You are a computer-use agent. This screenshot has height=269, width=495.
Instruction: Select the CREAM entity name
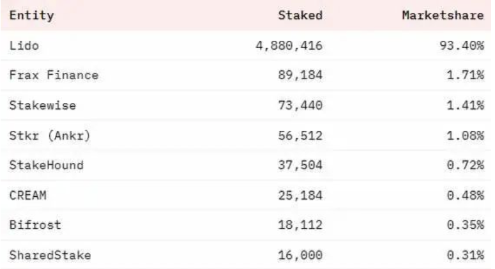[x=27, y=195]
